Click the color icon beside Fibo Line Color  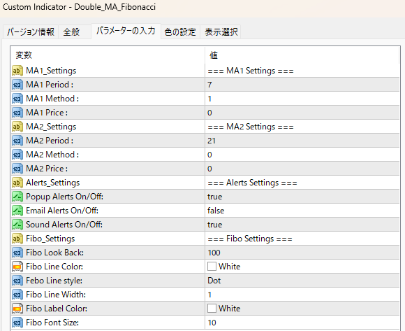pyautogui.click(x=17, y=267)
